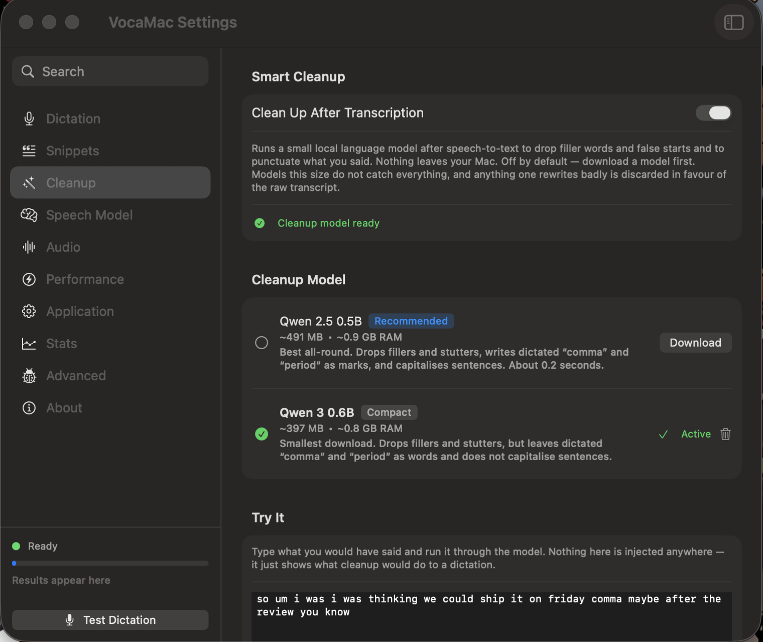Open the Dictation settings section
The height and width of the screenshot is (642, 763).
pos(110,119)
